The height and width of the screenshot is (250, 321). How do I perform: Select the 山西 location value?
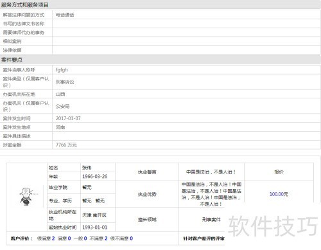(x=60, y=94)
